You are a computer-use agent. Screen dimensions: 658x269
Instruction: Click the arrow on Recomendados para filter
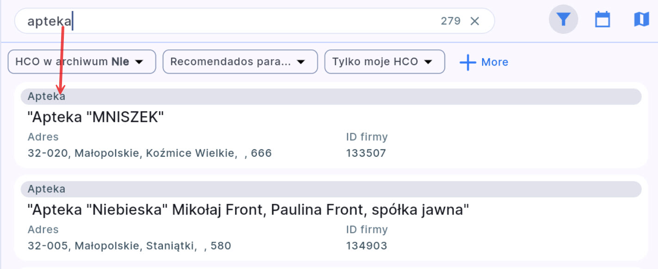click(x=301, y=61)
